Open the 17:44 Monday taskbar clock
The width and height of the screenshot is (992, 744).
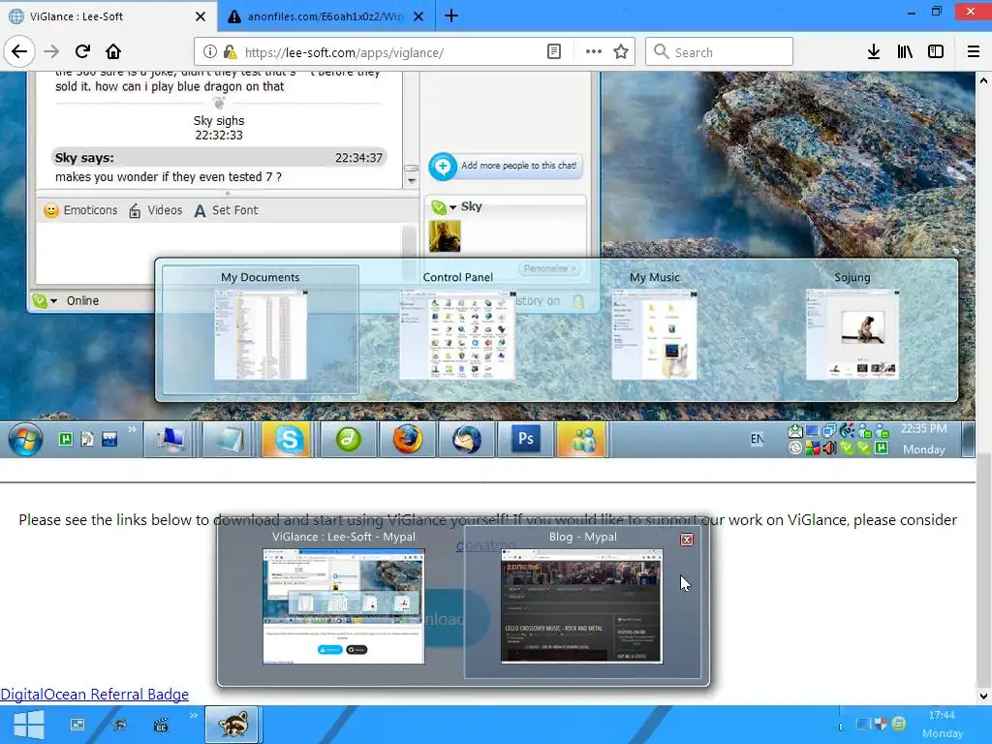pyautogui.click(x=942, y=725)
